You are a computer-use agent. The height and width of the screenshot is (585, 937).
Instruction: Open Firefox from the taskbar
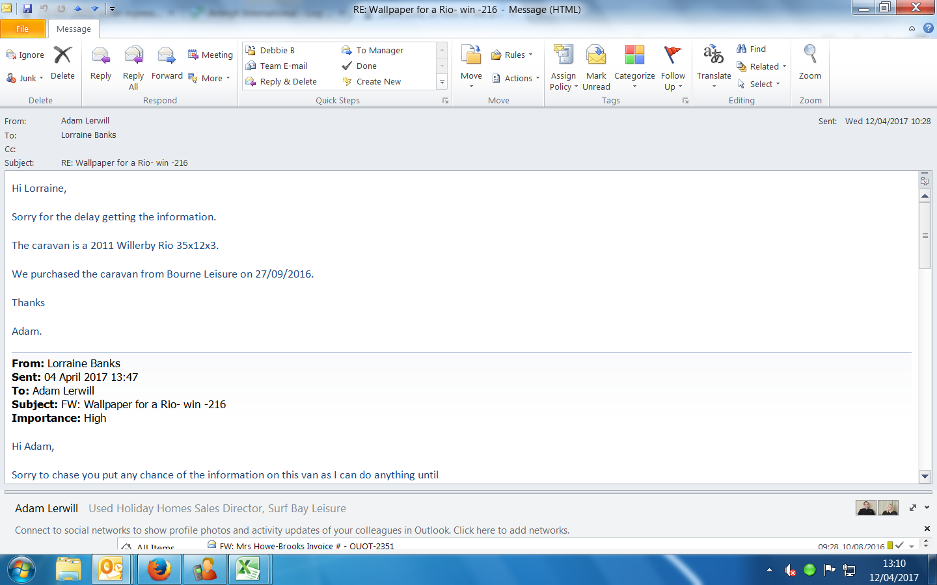pyautogui.click(x=159, y=570)
